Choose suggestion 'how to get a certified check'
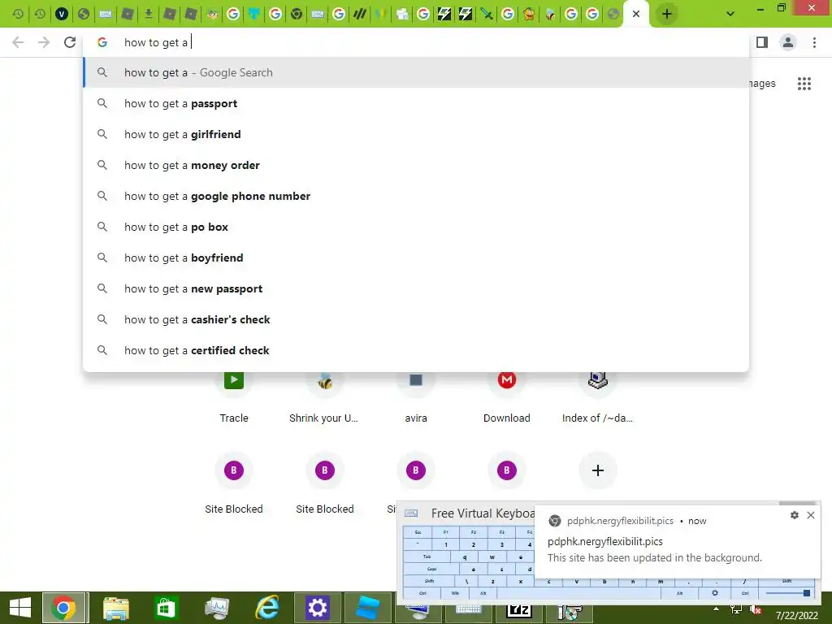This screenshot has height=624, width=832. click(x=416, y=350)
